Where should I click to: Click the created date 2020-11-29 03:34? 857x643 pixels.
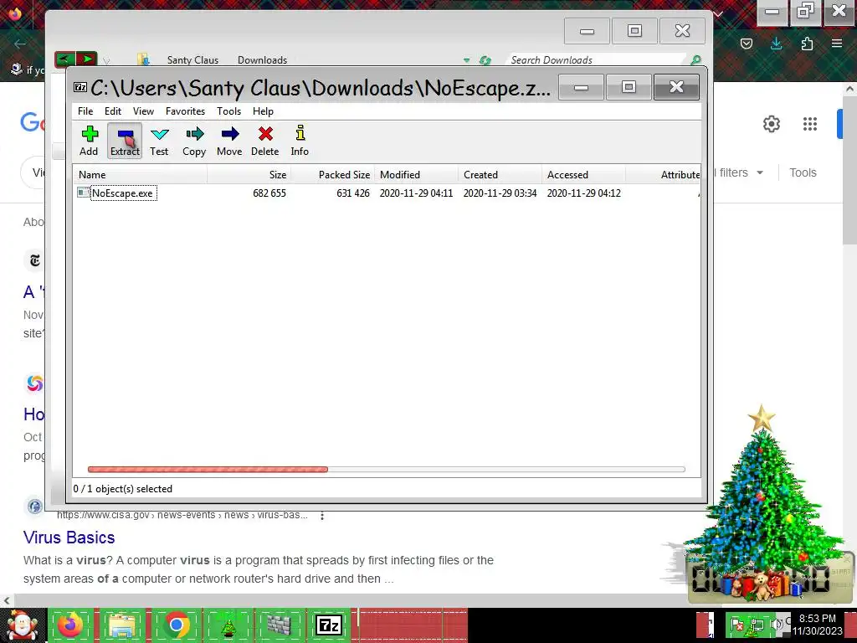(500, 193)
